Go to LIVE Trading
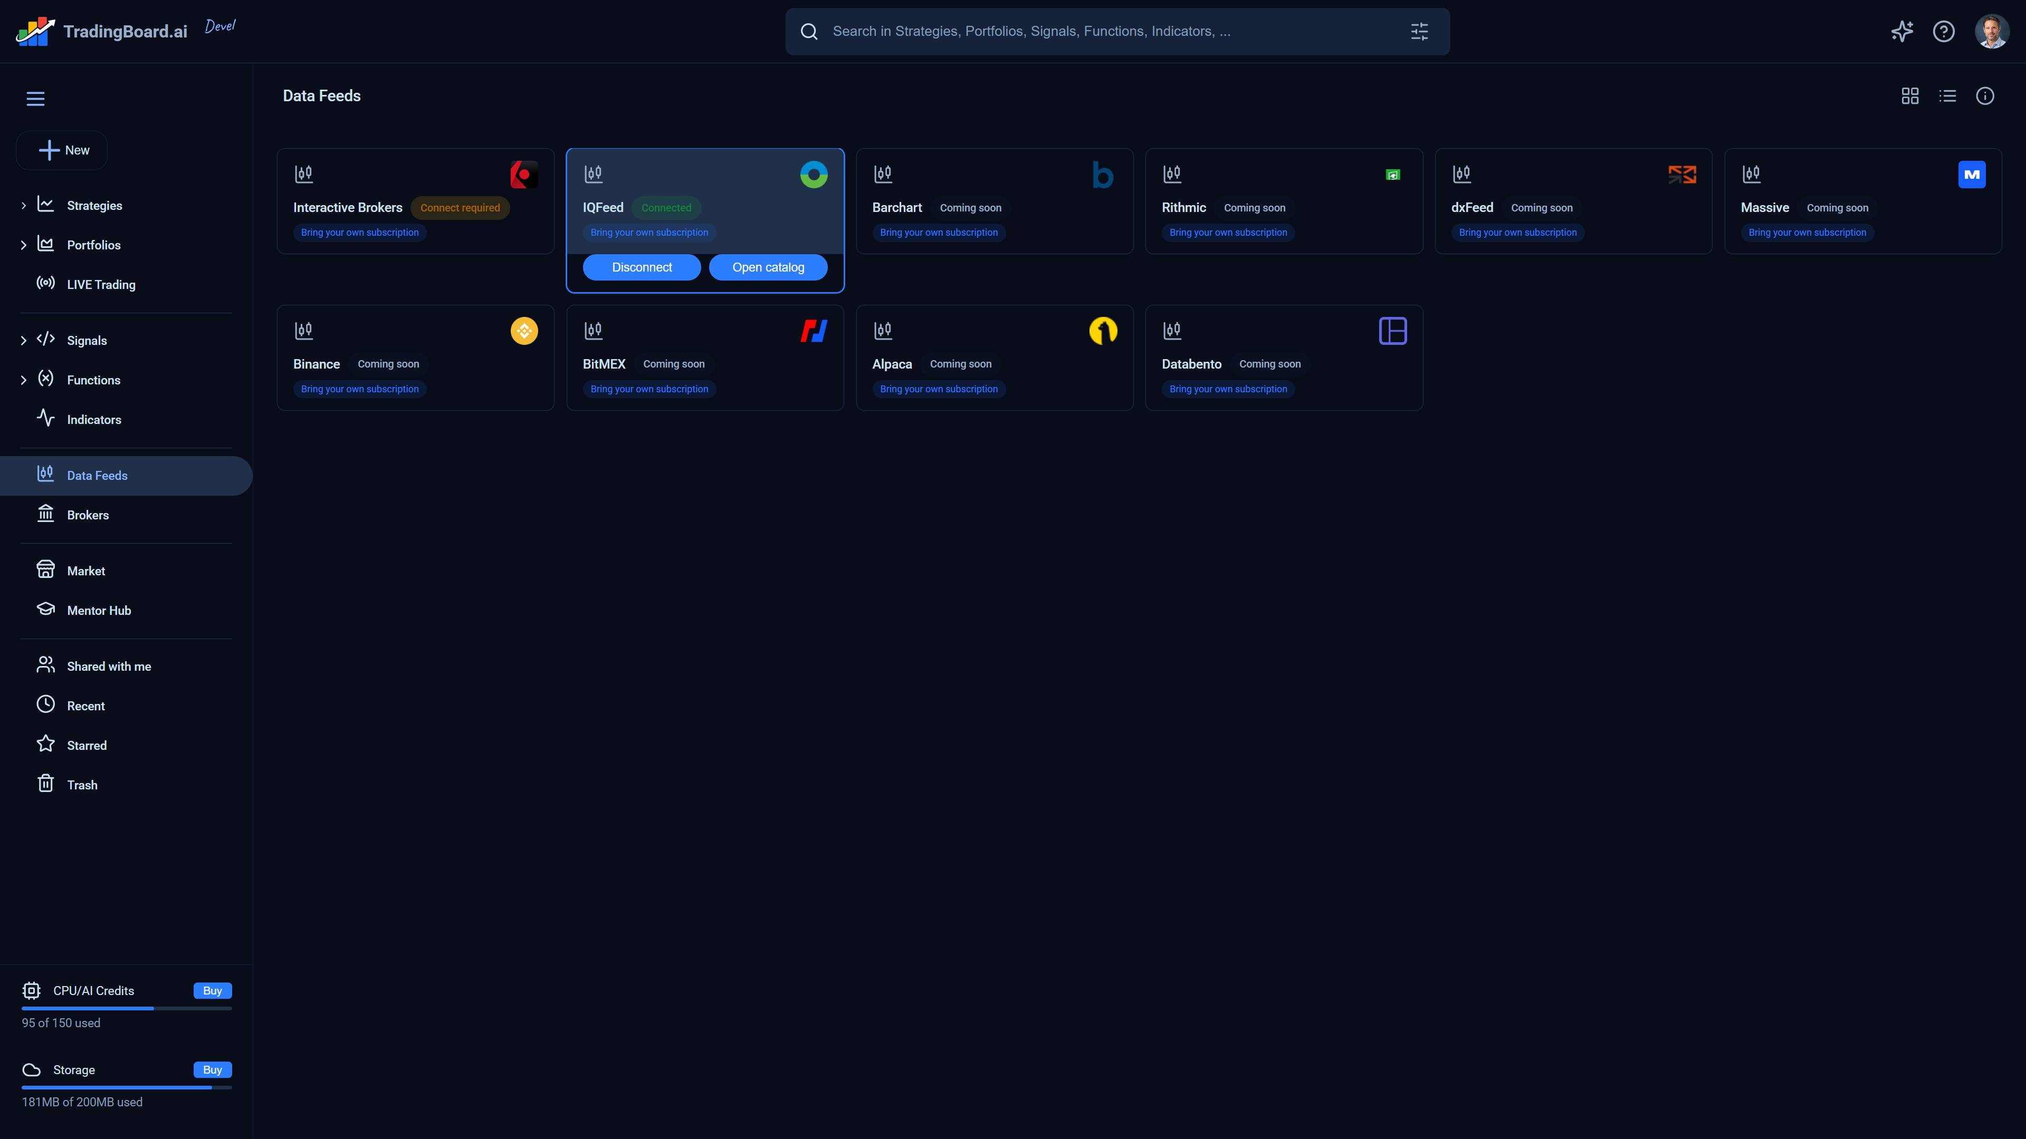Screen dimensions: 2026x1139 101,285
